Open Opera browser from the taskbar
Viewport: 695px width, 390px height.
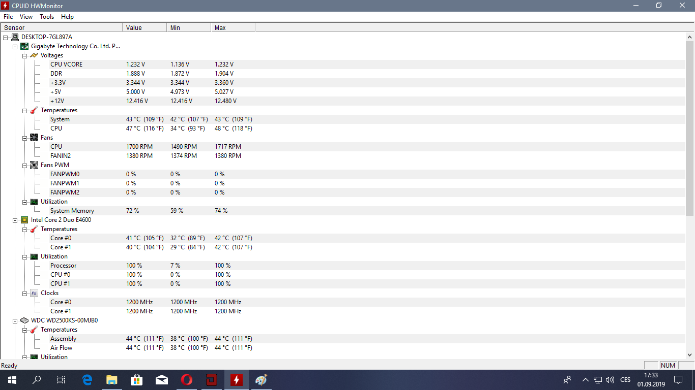click(186, 379)
